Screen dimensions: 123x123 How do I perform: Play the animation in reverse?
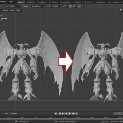[x=67, y=113]
